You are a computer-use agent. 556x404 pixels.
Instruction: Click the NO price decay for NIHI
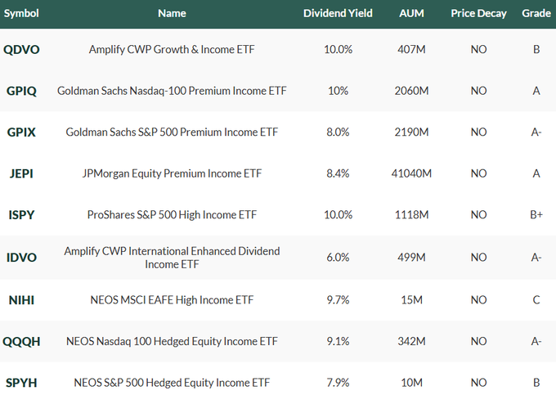[478, 300]
